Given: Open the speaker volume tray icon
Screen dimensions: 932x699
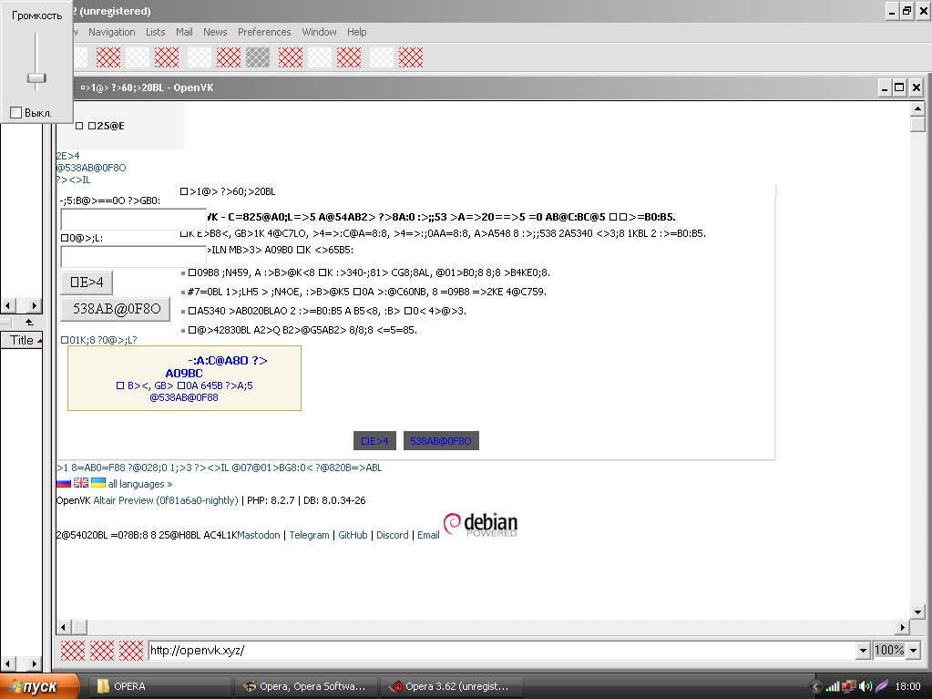Looking at the screenshot, I should (865, 686).
